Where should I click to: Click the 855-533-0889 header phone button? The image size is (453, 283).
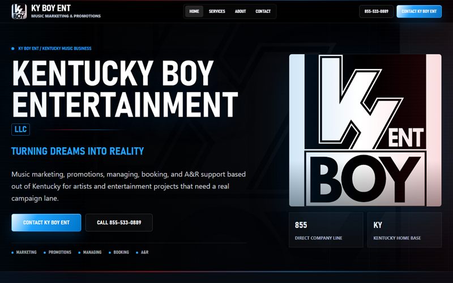coord(376,11)
